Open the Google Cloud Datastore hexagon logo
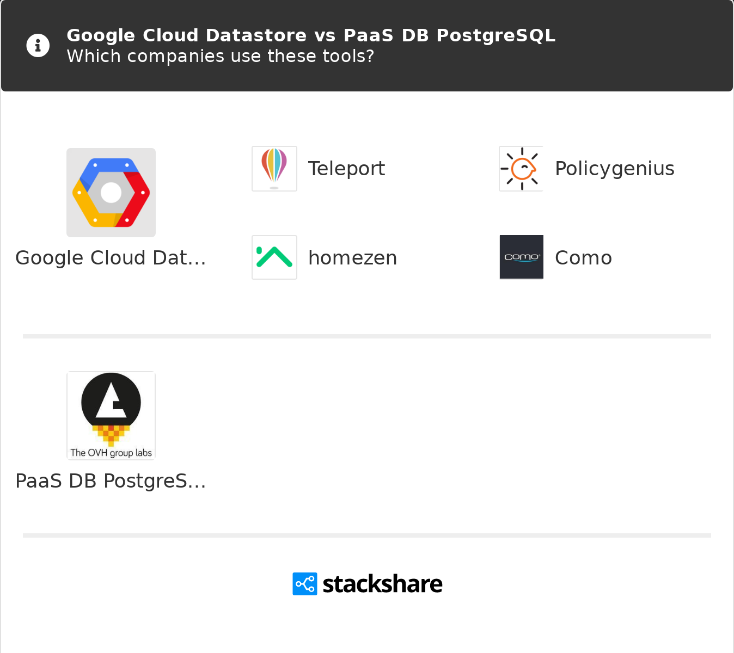734x653 pixels. click(x=111, y=193)
